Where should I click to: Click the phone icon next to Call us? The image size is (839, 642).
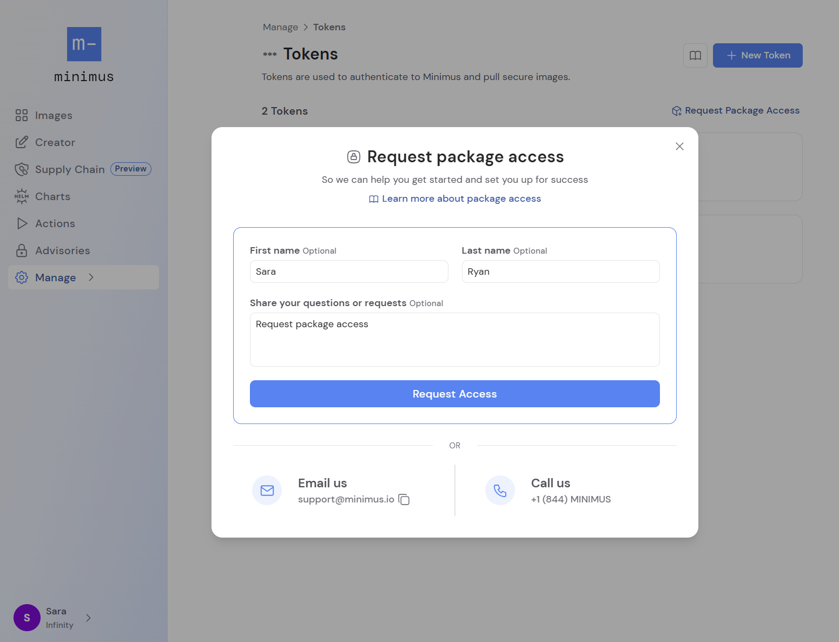pos(500,490)
